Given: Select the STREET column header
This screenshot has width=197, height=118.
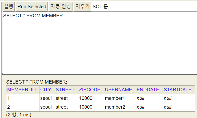Looking at the screenshot, I should [66, 90].
